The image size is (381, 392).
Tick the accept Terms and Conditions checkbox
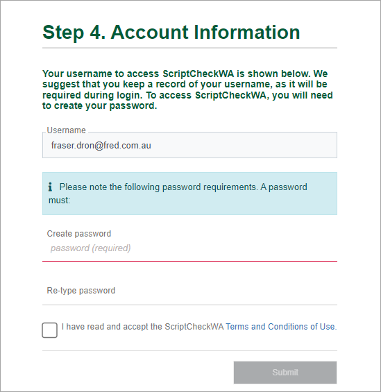click(x=49, y=330)
